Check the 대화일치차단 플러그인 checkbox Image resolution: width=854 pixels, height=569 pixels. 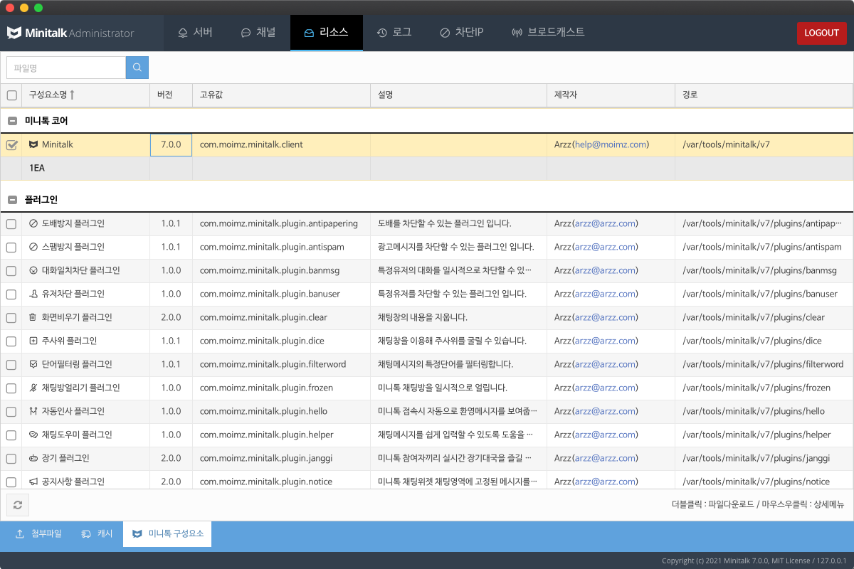click(x=11, y=271)
